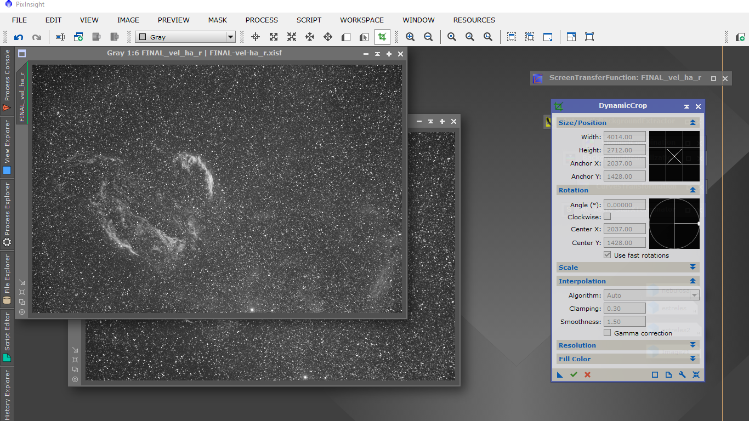Expand the Fill Color section
This screenshot has height=421, width=749.
(x=693, y=359)
